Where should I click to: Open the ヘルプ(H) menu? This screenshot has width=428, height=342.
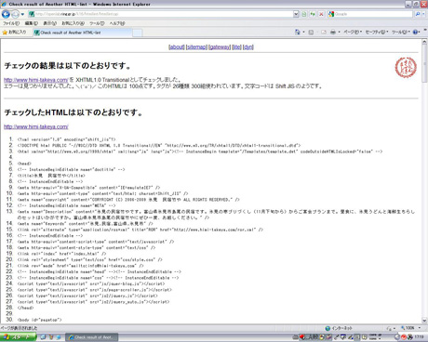click(x=117, y=23)
